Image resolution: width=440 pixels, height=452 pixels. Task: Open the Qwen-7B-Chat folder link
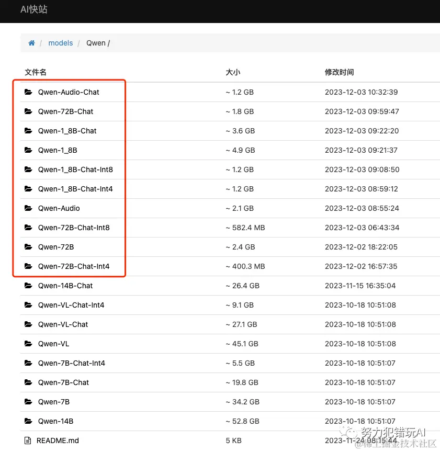(x=63, y=382)
